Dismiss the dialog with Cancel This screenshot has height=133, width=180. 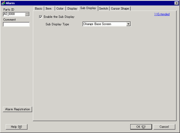164,127
